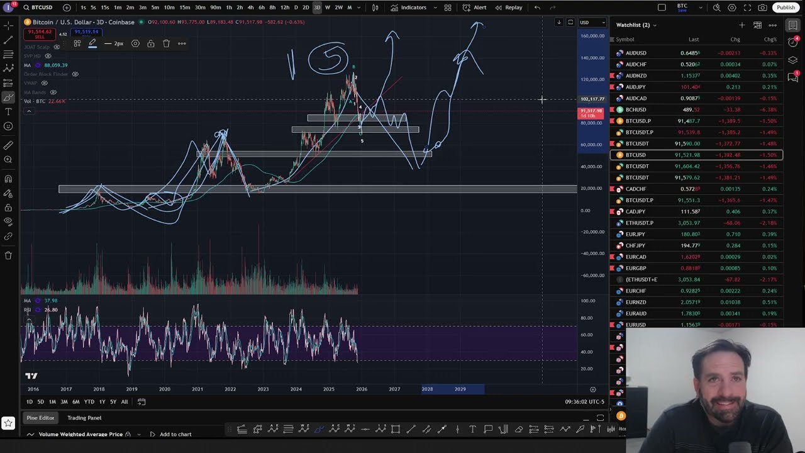Select the trend line drawing tool
Image resolution: width=805 pixels, height=453 pixels.
pyautogui.click(x=8, y=40)
